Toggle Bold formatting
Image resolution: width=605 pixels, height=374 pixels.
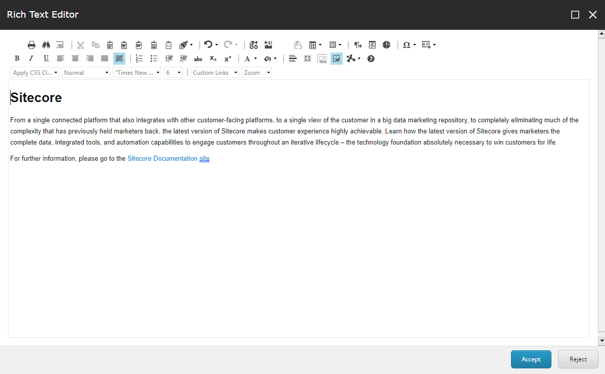tap(17, 59)
